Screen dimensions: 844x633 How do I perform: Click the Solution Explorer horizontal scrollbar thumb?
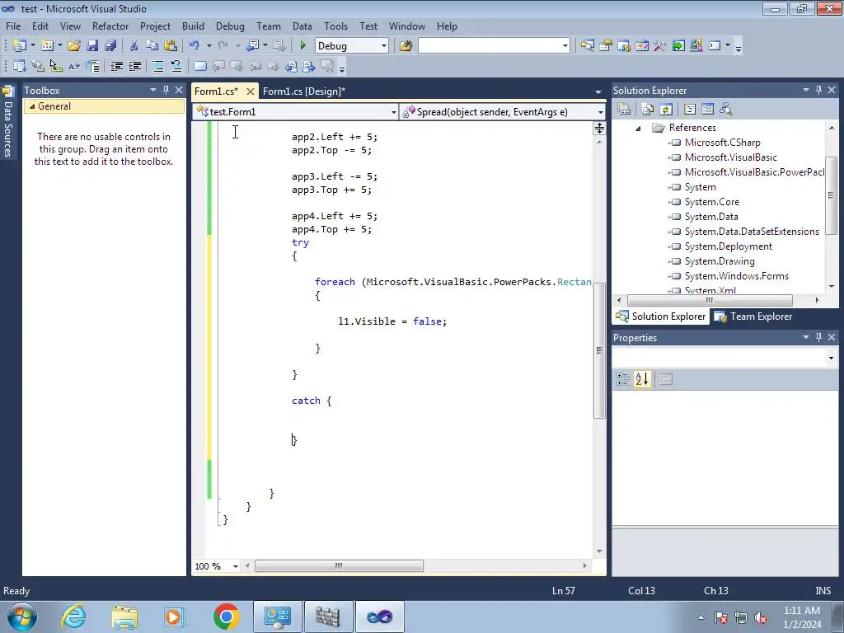click(710, 300)
